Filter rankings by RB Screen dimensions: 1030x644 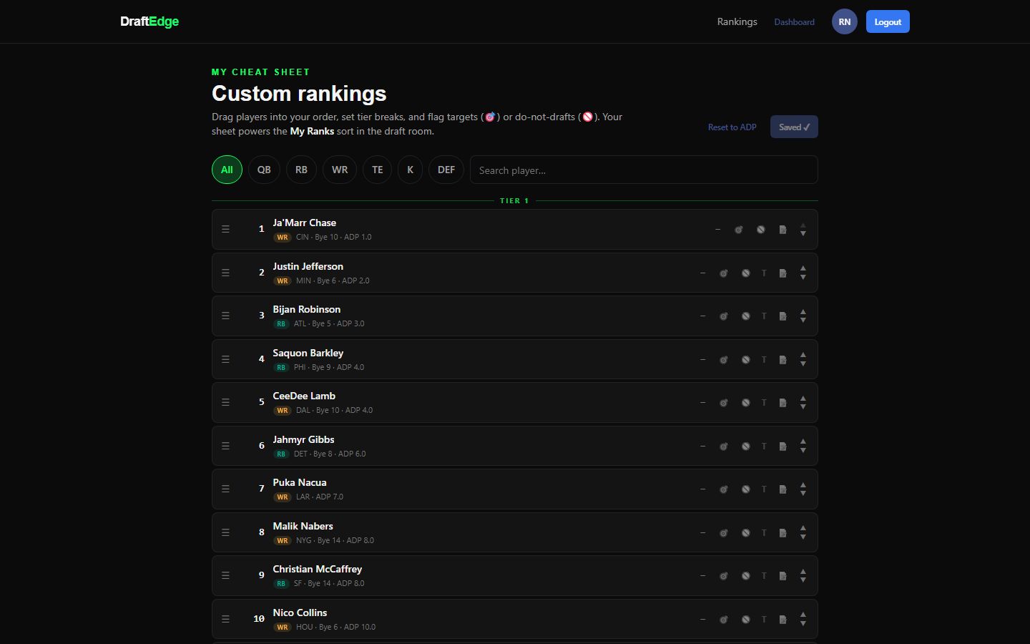point(301,170)
